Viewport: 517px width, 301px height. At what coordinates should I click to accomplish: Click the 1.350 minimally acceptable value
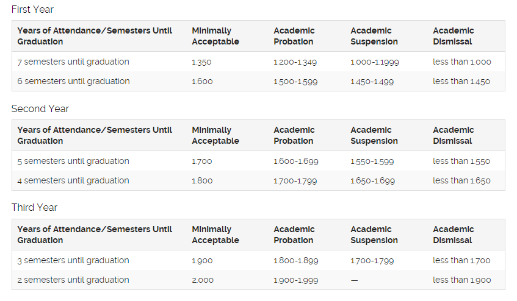click(202, 62)
